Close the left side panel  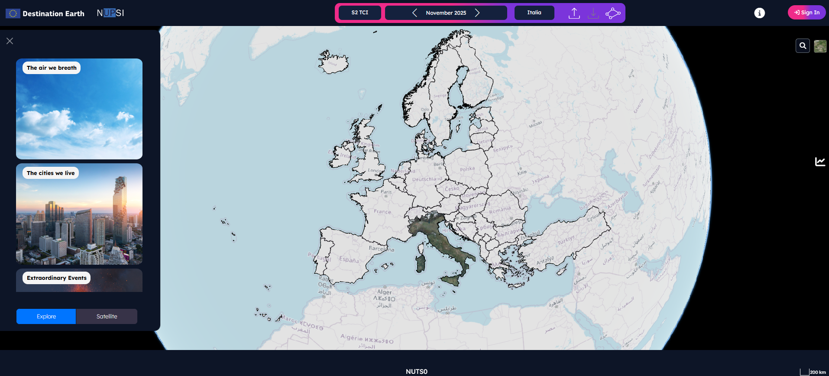[10, 41]
